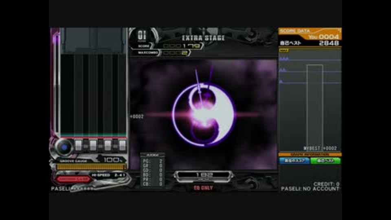The width and height of the screenshot is (391, 220).
Task: Click the +0002 score difference beside the lanes
Action: (137, 117)
